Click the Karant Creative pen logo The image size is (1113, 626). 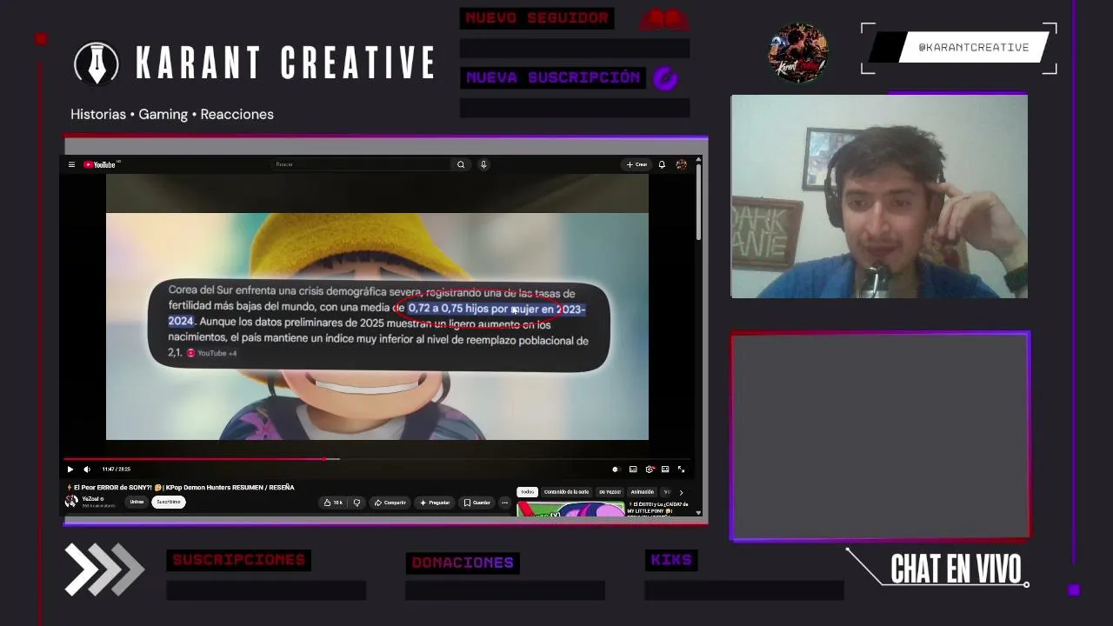(x=97, y=63)
